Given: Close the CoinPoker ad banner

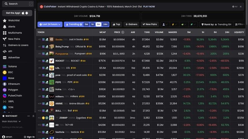Looking at the screenshot, I should click(241, 6).
